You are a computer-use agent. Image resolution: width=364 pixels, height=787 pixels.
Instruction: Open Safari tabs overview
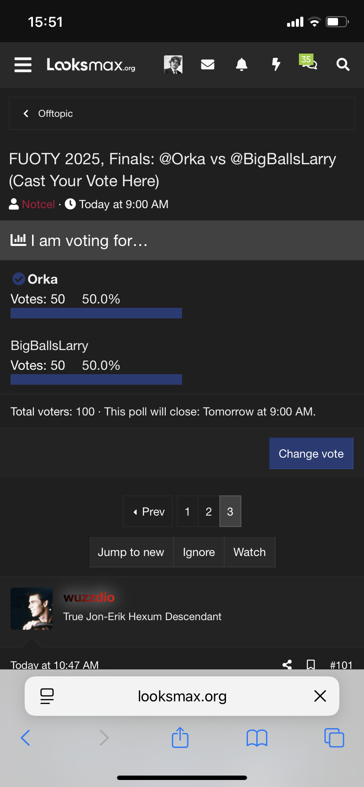click(334, 737)
